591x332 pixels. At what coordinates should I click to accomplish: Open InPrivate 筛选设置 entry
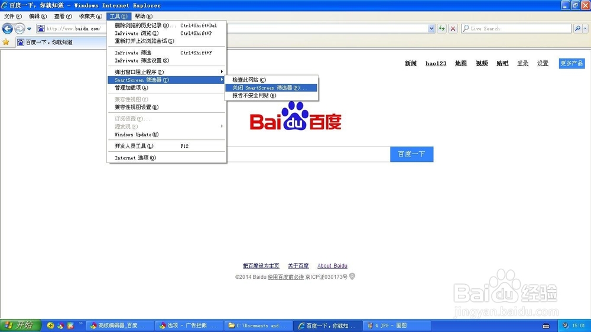click(166, 60)
